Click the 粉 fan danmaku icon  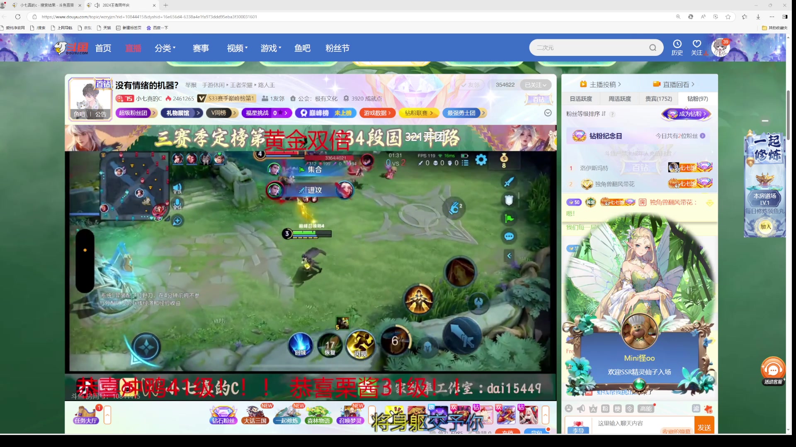pos(605,409)
